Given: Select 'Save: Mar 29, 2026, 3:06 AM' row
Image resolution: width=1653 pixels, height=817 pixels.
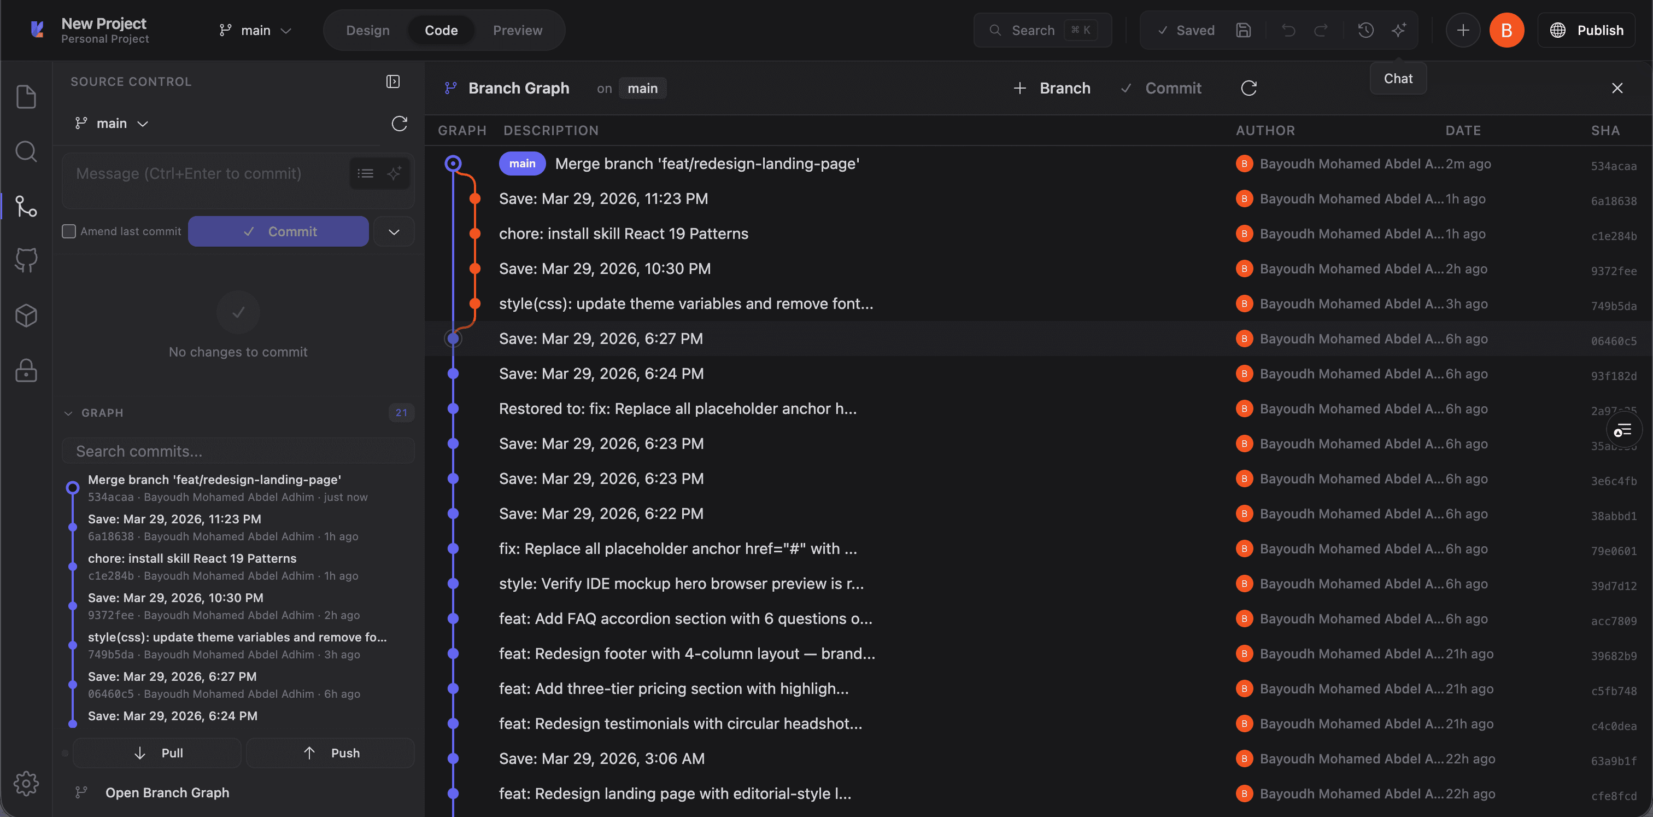Looking at the screenshot, I should coord(1037,758).
